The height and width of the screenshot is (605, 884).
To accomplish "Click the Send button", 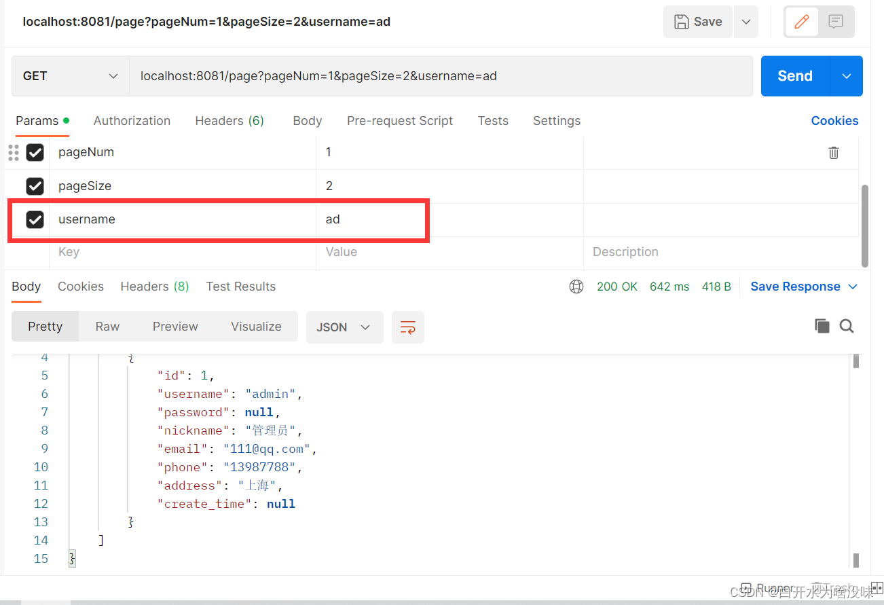I will [794, 76].
